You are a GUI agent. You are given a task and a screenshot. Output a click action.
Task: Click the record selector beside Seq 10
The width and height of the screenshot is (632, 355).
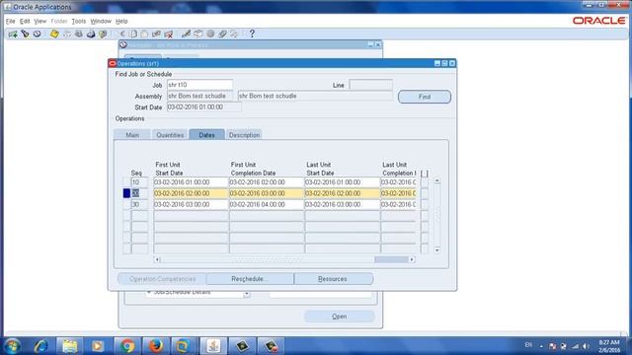tap(126, 182)
